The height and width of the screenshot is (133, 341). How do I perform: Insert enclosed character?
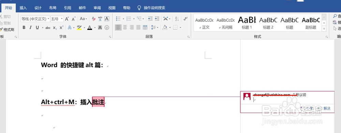click(106, 28)
